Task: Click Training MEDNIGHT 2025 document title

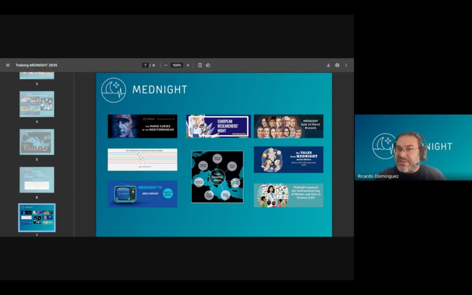Action: (36, 65)
